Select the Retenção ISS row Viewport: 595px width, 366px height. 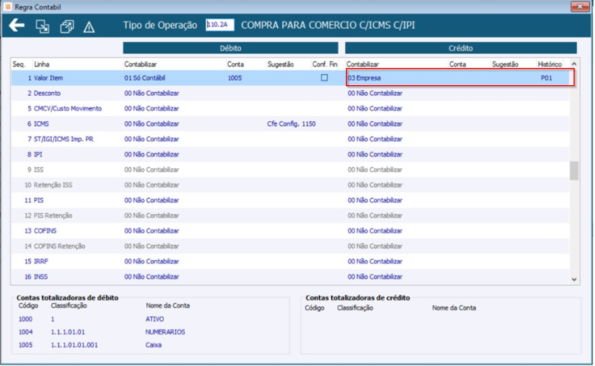pyautogui.click(x=290, y=185)
